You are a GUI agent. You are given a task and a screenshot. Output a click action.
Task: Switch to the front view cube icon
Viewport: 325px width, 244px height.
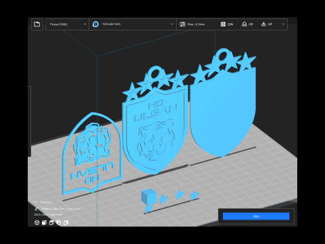[44, 223]
